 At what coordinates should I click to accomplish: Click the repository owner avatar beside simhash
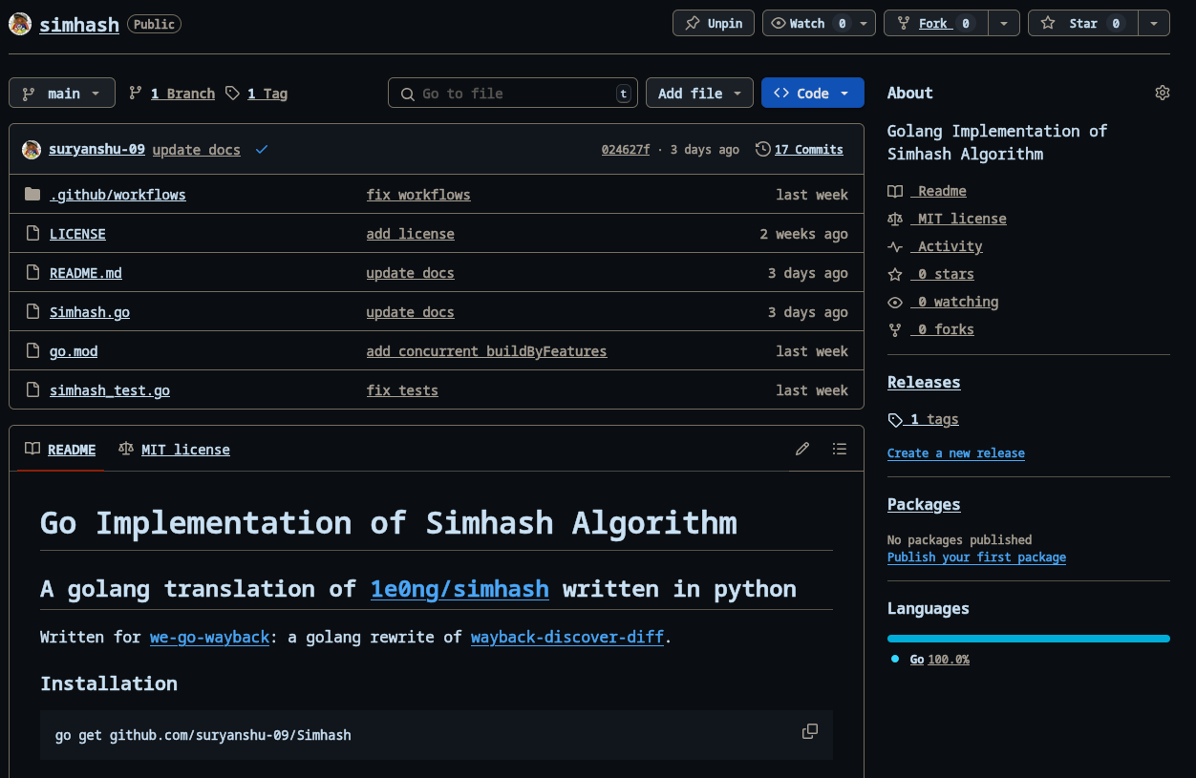pos(19,25)
